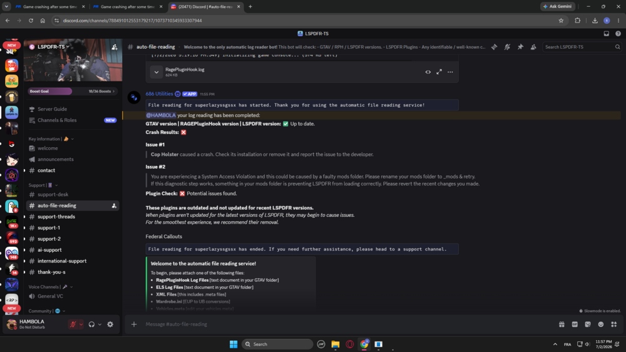Open the Threads icon in channel header
The width and height of the screenshot is (626, 352).
[494, 47]
